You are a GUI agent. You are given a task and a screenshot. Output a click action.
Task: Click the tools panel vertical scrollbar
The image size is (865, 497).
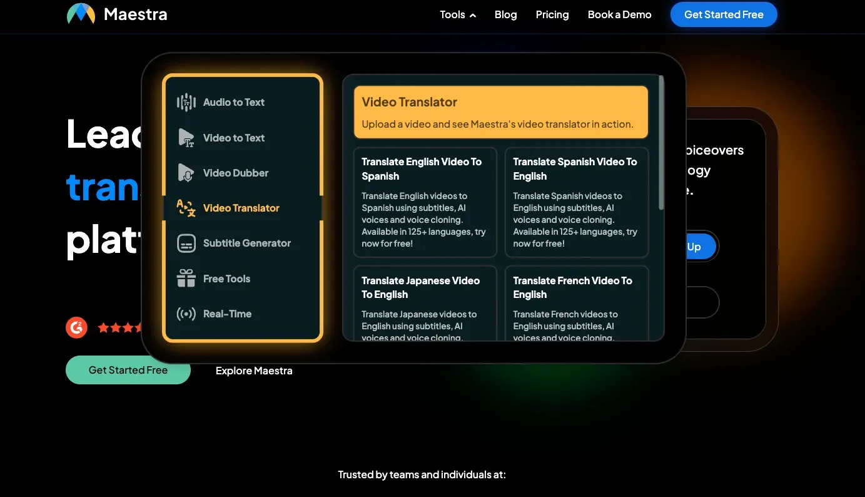tap(662, 143)
